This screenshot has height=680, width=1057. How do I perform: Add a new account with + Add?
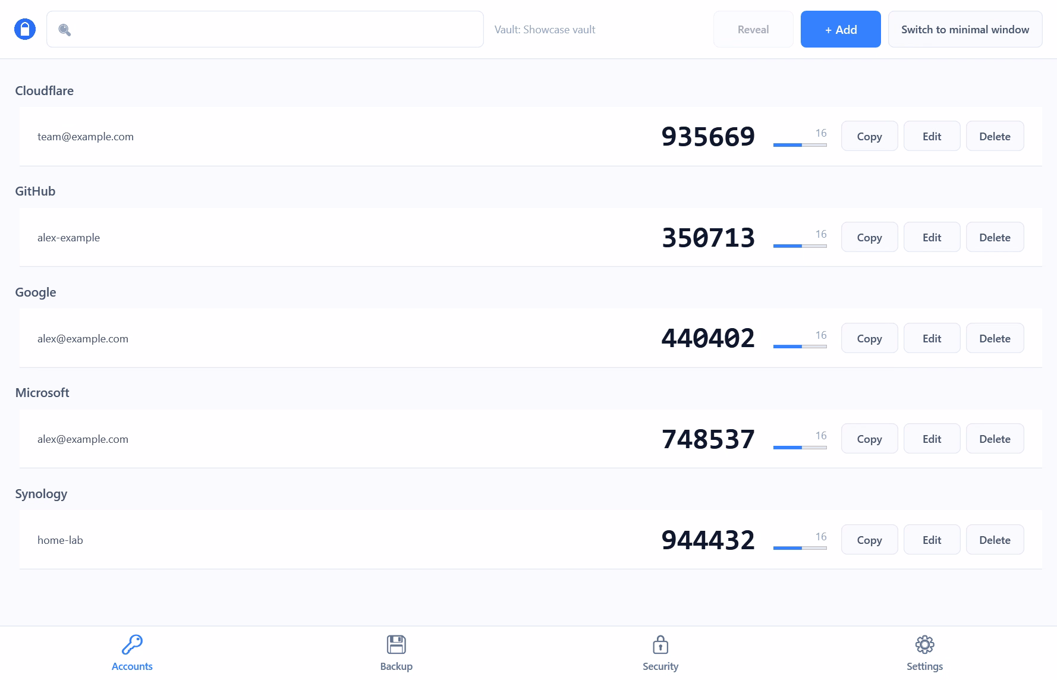(841, 29)
